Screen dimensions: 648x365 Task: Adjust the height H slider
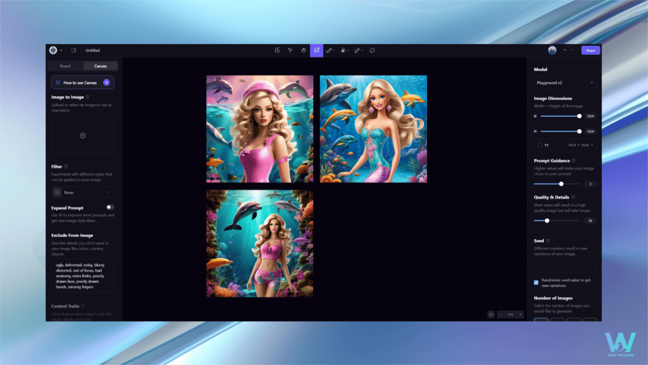pos(561,131)
